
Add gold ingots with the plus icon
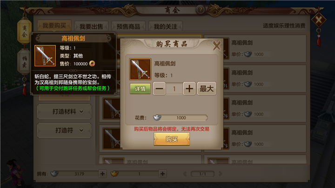162,174
